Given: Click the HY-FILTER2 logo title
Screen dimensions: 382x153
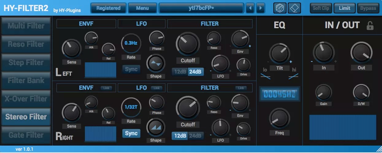Looking at the screenshot, I should [x=26, y=8].
